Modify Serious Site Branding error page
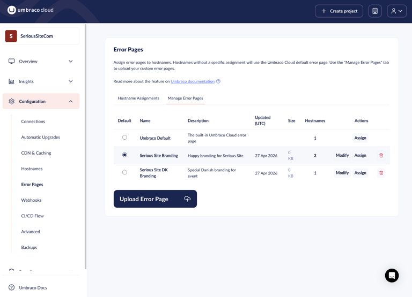The height and width of the screenshot is (297, 412). pos(342,155)
